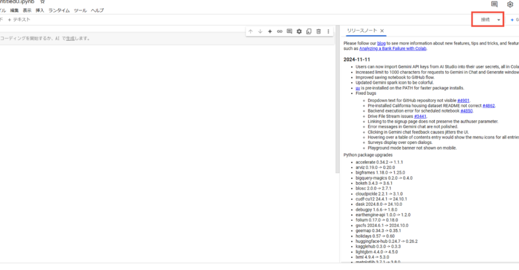The width and height of the screenshot is (519, 270).
Task: Open the ランタイム menu
Action: [x=59, y=10]
